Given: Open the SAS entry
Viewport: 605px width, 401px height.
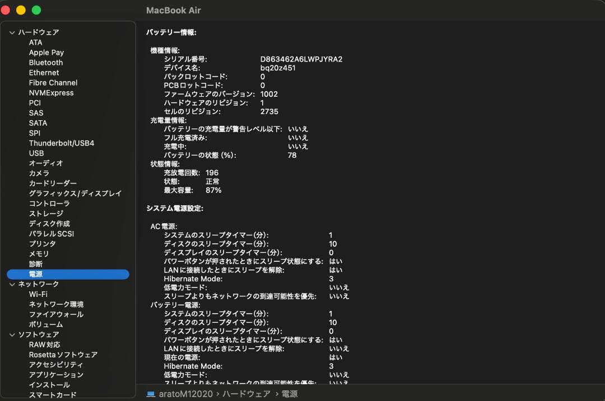Looking at the screenshot, I should click(x=36, y=113).
